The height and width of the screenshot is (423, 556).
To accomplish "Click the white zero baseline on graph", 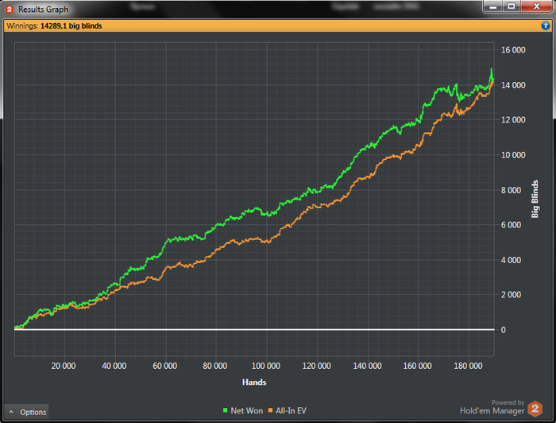I will pos(254,330).
